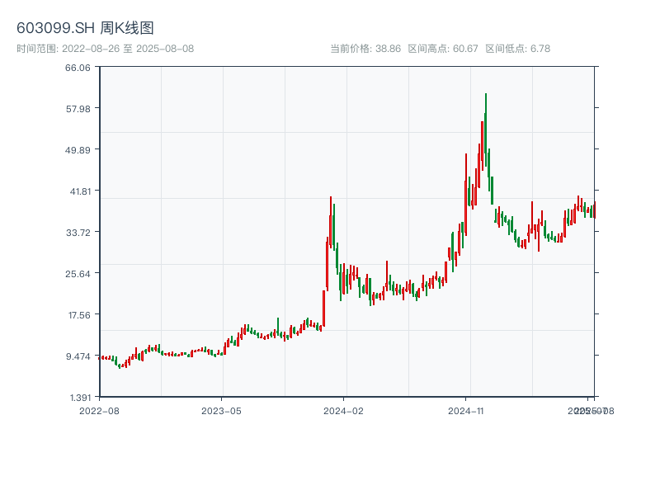Click the y-axis value 49.89

[78, 150]
